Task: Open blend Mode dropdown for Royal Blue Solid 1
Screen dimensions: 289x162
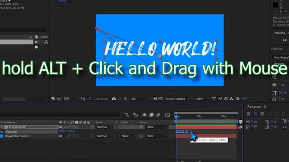Action: pos(104,136)
